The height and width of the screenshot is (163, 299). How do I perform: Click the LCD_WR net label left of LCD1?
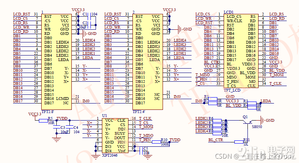pos(203,19)
